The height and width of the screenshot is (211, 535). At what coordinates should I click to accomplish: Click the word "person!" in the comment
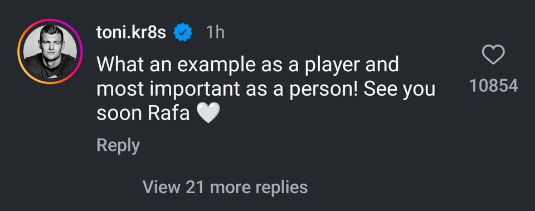pyautogui.click(x=324, y=90)
